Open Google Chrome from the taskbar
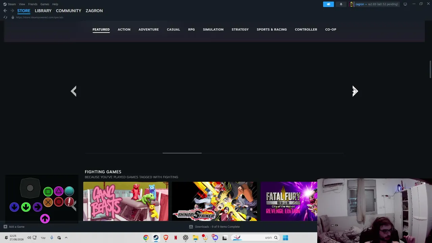Viewport: 432px width, 243px height. point(146,238)
